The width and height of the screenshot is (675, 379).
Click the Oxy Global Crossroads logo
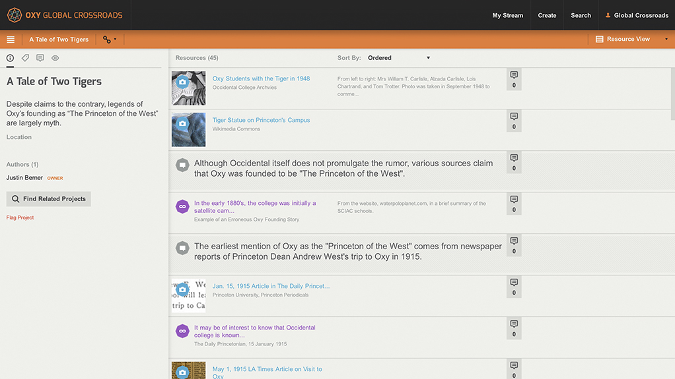(65, 15)
